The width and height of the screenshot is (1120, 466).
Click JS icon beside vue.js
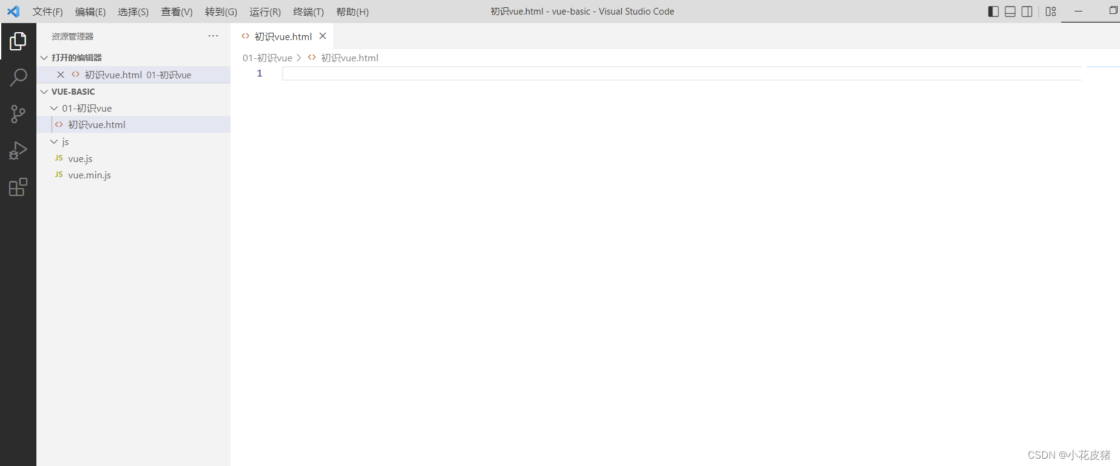pos(59,158)
